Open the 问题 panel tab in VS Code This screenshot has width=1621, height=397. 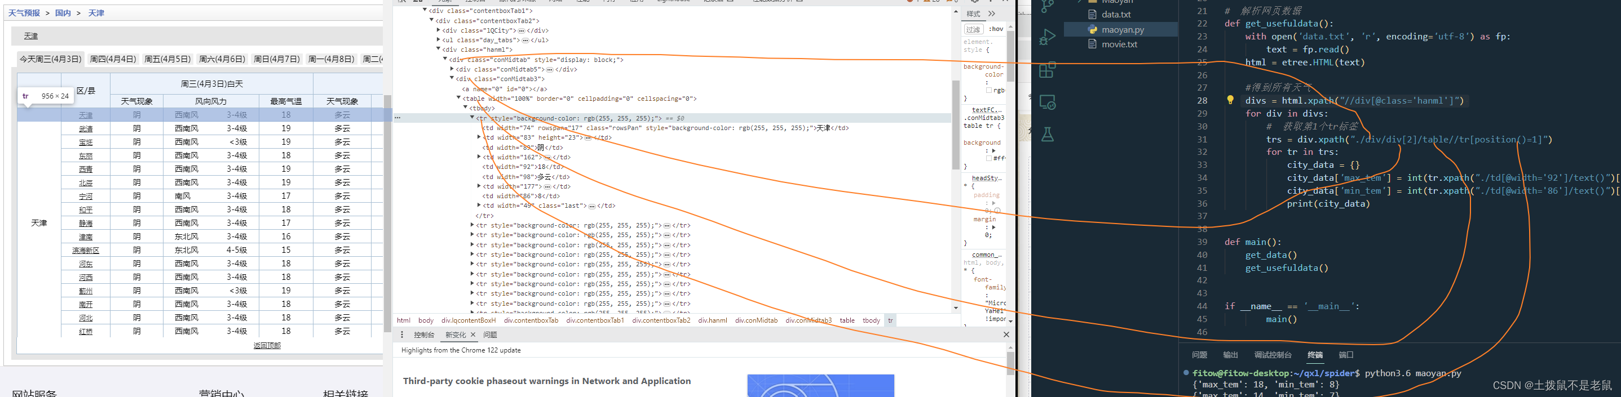pyautogui.click(x=1199, y=355)
